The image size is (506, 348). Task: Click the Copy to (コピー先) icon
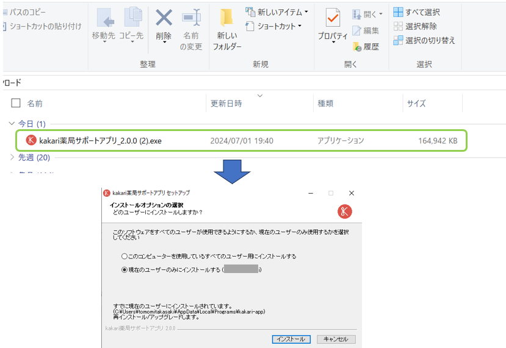pyautogui.click(x=133, y=18)
